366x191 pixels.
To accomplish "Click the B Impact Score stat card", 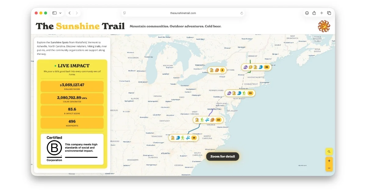I will tap(72, 111).
